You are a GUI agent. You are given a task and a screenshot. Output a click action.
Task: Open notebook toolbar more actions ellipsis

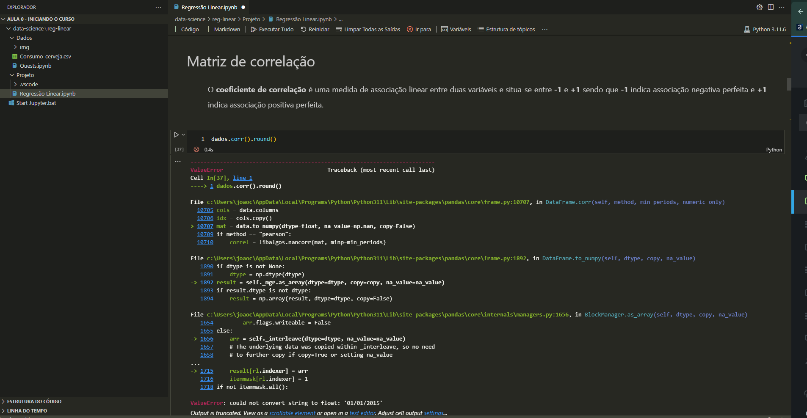[545, 29]
